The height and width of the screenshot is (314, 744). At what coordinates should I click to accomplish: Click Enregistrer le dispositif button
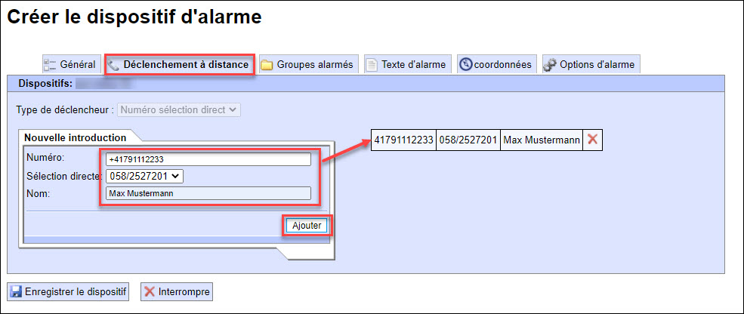(x=69, y=291)
